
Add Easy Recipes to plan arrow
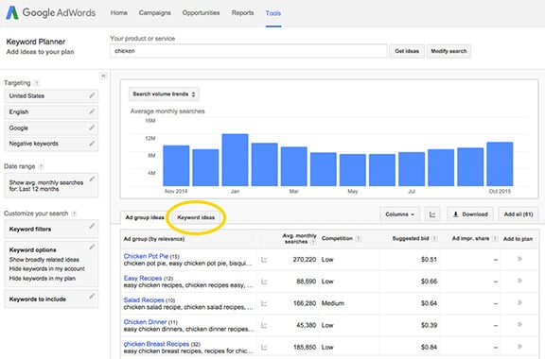click(x=519, y=281)
